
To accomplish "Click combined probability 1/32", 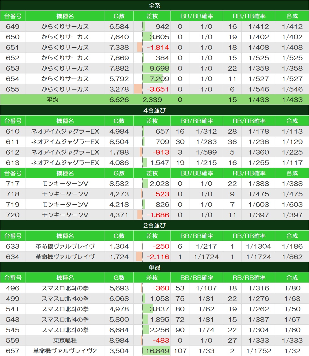I will point(292,351).
